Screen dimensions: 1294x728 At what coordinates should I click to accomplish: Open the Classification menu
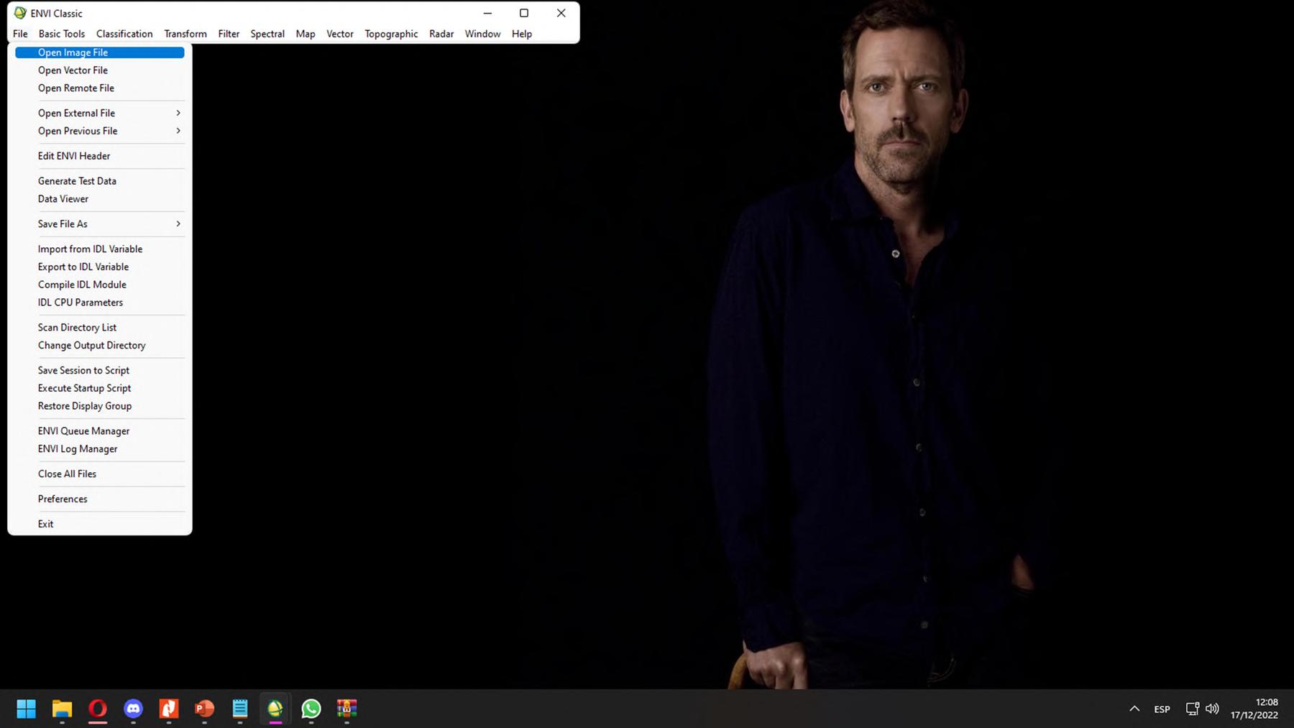point(124,34)
